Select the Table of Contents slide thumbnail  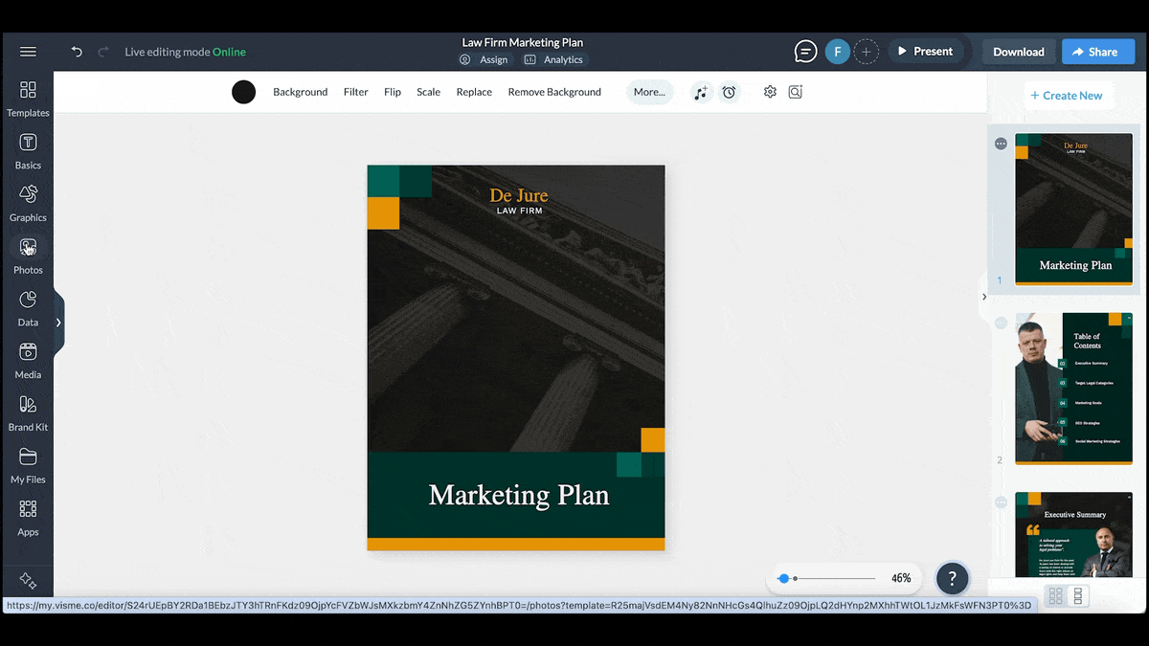coord(1073,389)
